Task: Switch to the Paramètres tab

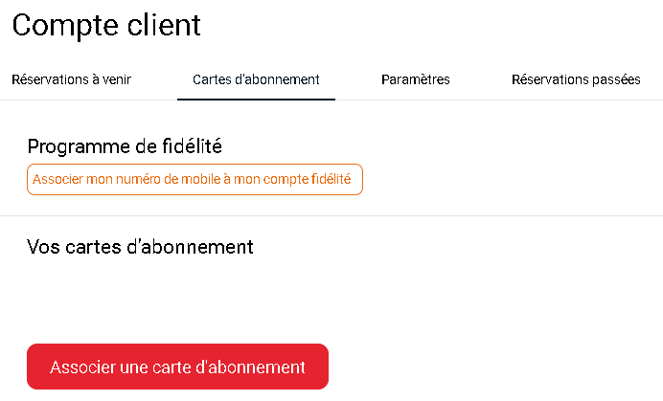Action: [415, 79]
